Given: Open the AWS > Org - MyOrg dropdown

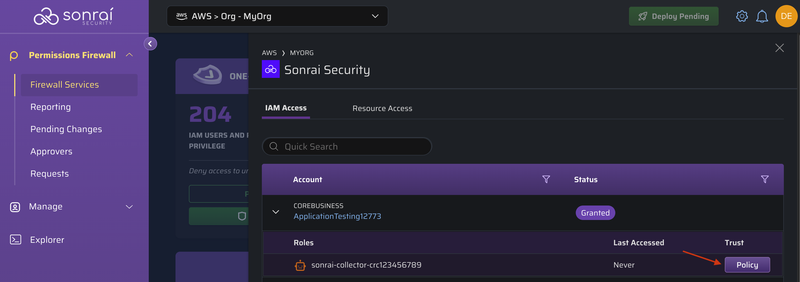Looking at the screenshot, I should click(277, 16).
